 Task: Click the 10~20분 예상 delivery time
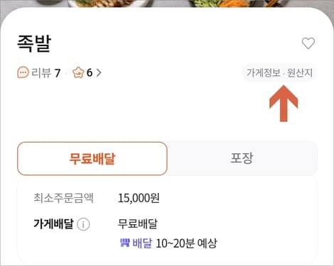tap(186, 243)
